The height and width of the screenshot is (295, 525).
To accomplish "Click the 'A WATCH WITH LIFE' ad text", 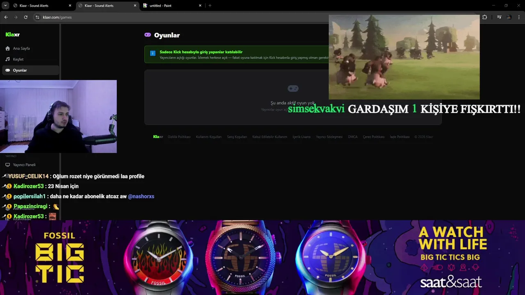I will tap(453, 238).
